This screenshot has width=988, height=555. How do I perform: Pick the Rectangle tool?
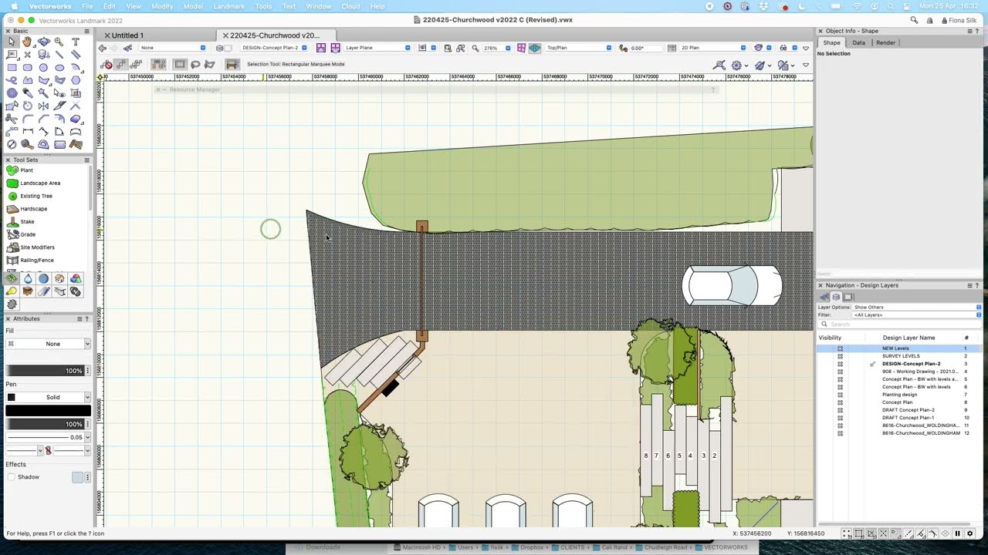(12, 67)
